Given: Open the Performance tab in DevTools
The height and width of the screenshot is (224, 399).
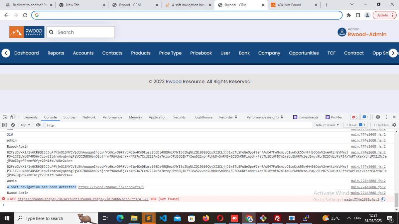Looking at the screenshot, I should pos(112,117).
